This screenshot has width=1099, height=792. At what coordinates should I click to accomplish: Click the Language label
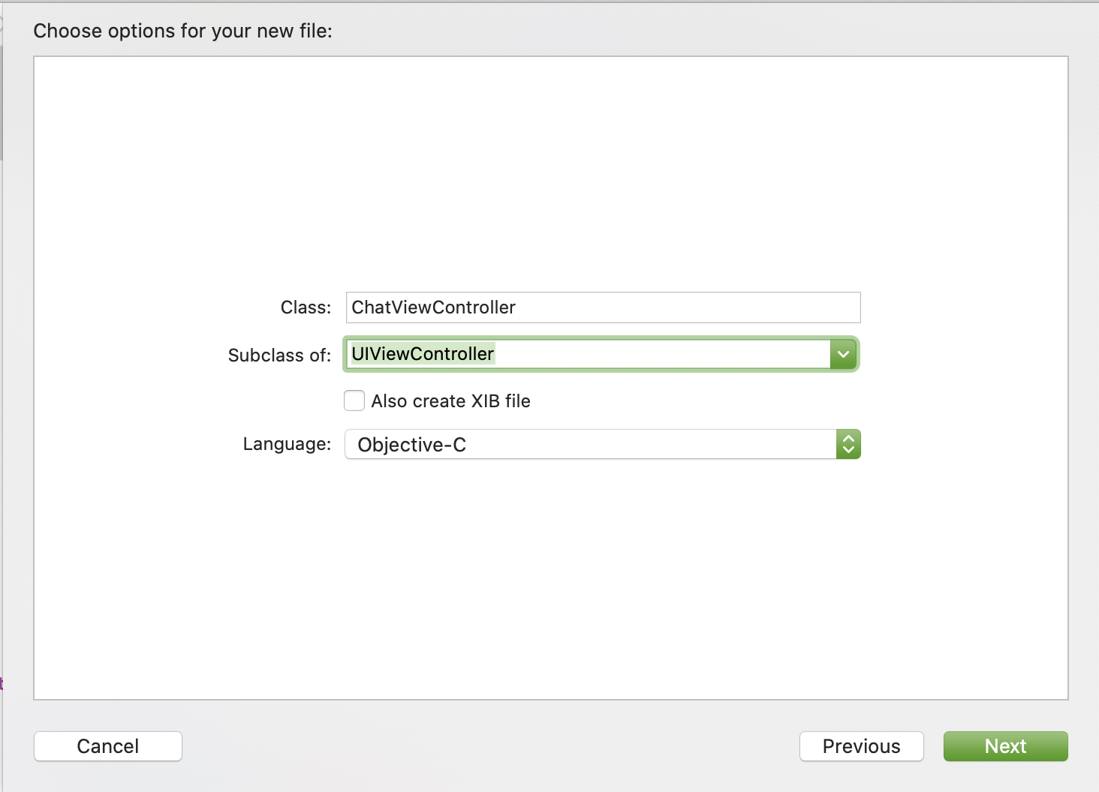click(286, 444)
